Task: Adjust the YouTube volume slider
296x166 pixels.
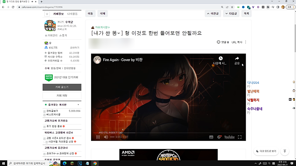Action: [x=112, y=137]
